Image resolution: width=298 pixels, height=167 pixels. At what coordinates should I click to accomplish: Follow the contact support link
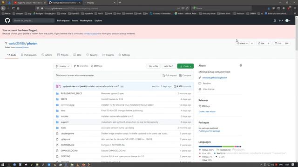91,33
